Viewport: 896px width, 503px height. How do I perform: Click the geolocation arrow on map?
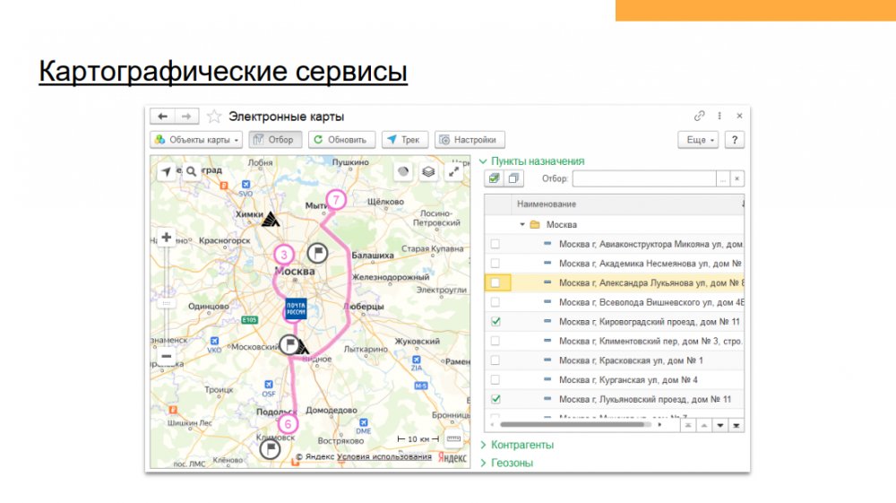click(167, 170)
